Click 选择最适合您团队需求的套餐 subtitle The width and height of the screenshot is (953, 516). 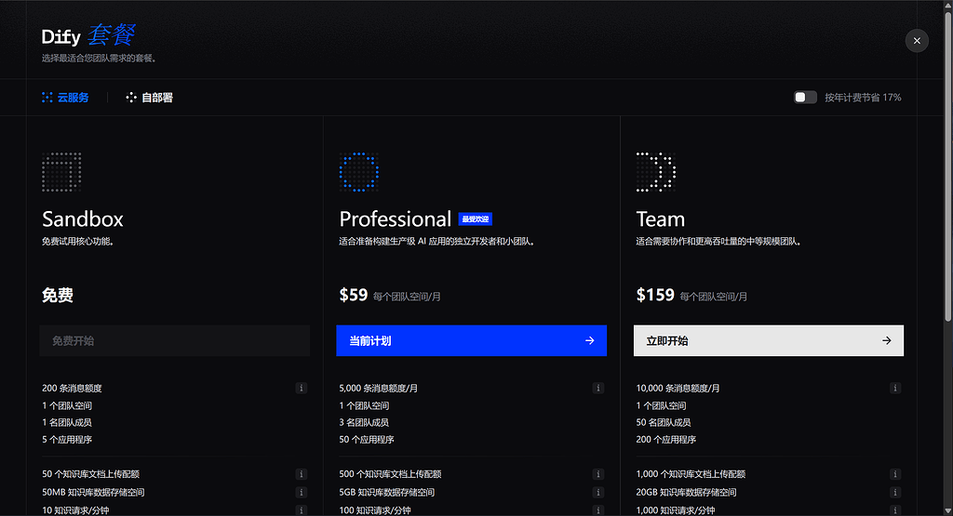pyautogui.click(x=99, y=59)
